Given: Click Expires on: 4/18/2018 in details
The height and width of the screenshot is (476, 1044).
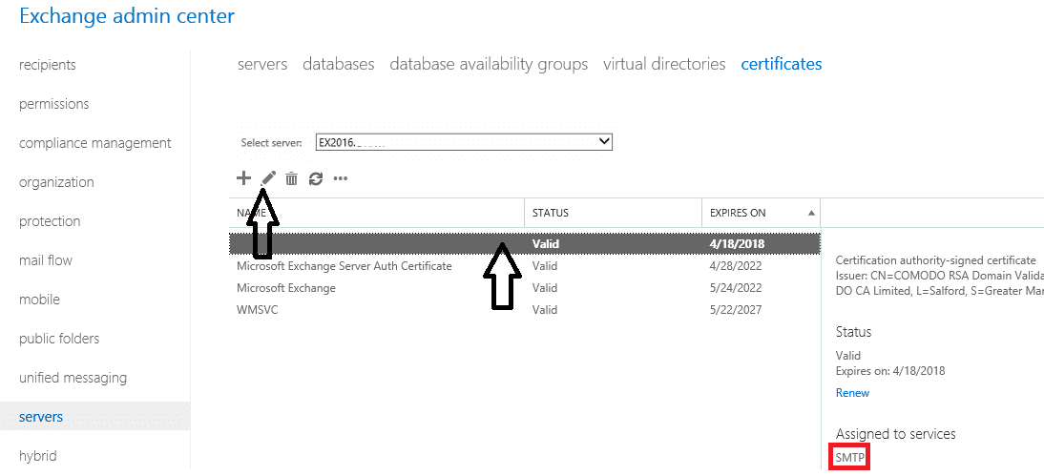Looking at the screenshot, I should click(890, 371).
